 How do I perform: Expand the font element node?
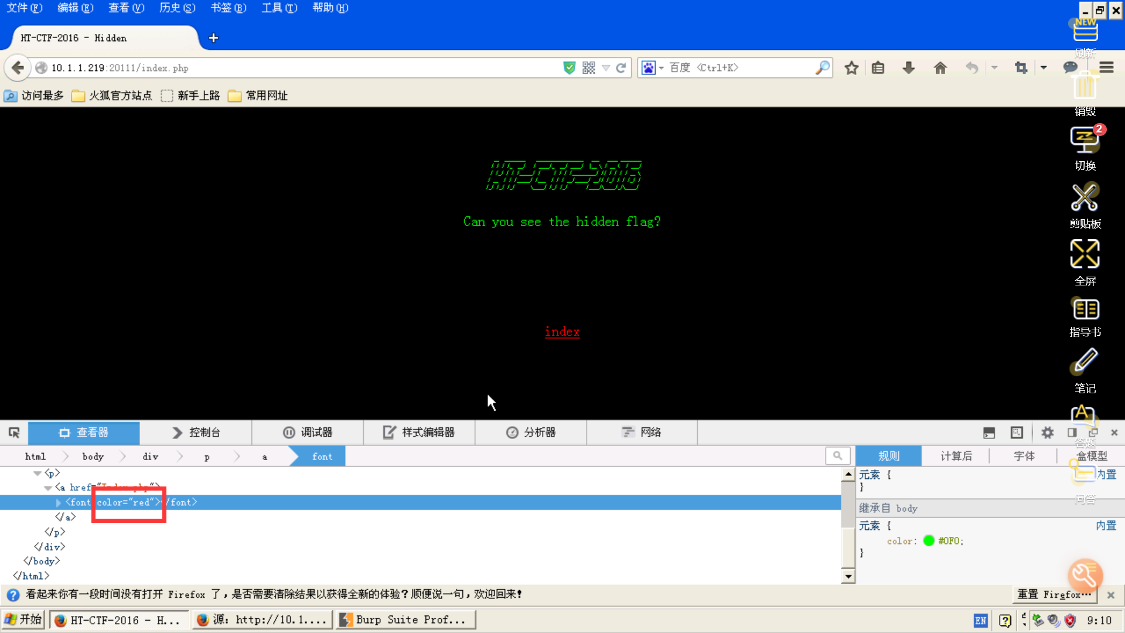pyautogui.click(x=58, y=503)
